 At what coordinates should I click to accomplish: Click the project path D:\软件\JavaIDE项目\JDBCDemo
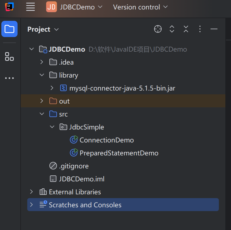click(x=138, y=49)
